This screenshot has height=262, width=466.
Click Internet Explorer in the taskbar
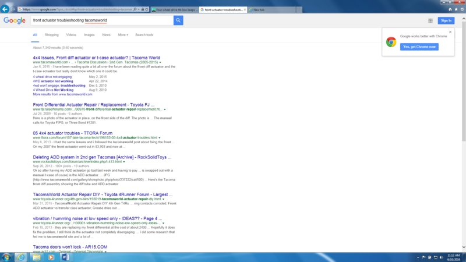[x=20, y=257]
